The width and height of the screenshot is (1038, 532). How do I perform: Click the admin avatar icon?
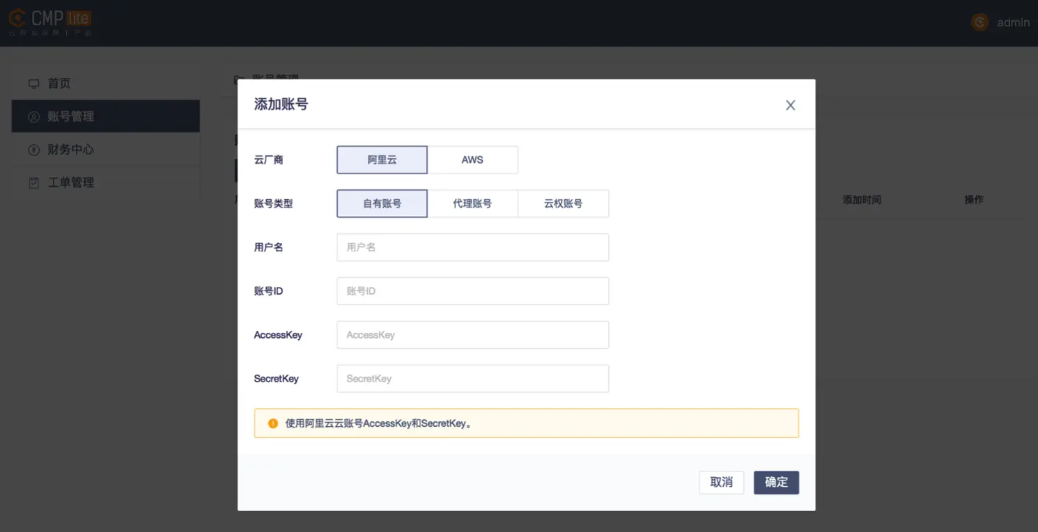click(980, 22)
